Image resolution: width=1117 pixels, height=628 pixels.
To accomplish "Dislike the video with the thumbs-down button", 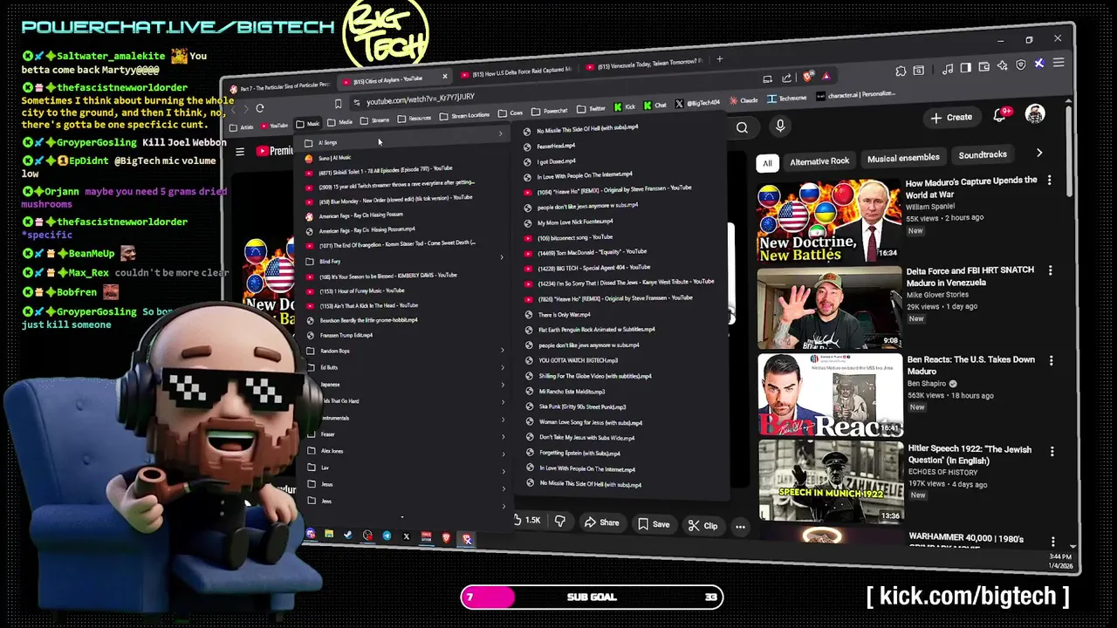I will pos(560,522).
